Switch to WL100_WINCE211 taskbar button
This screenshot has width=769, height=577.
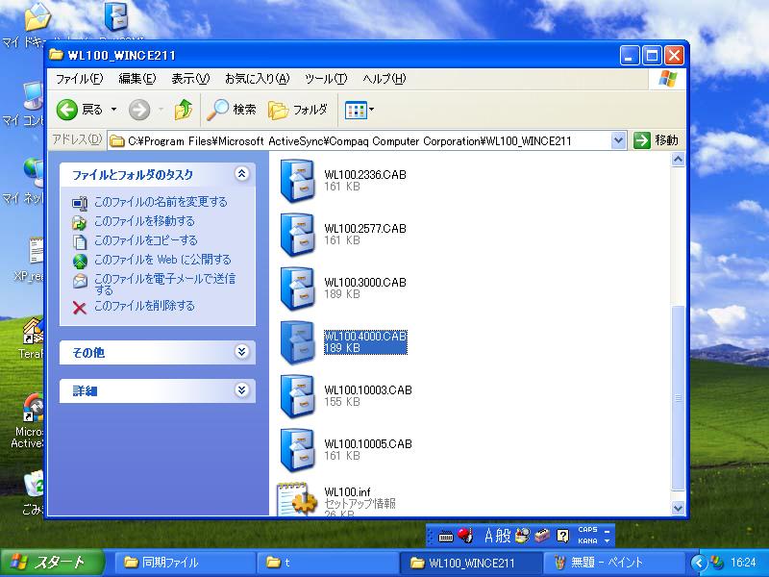click(x=471, y=563)
